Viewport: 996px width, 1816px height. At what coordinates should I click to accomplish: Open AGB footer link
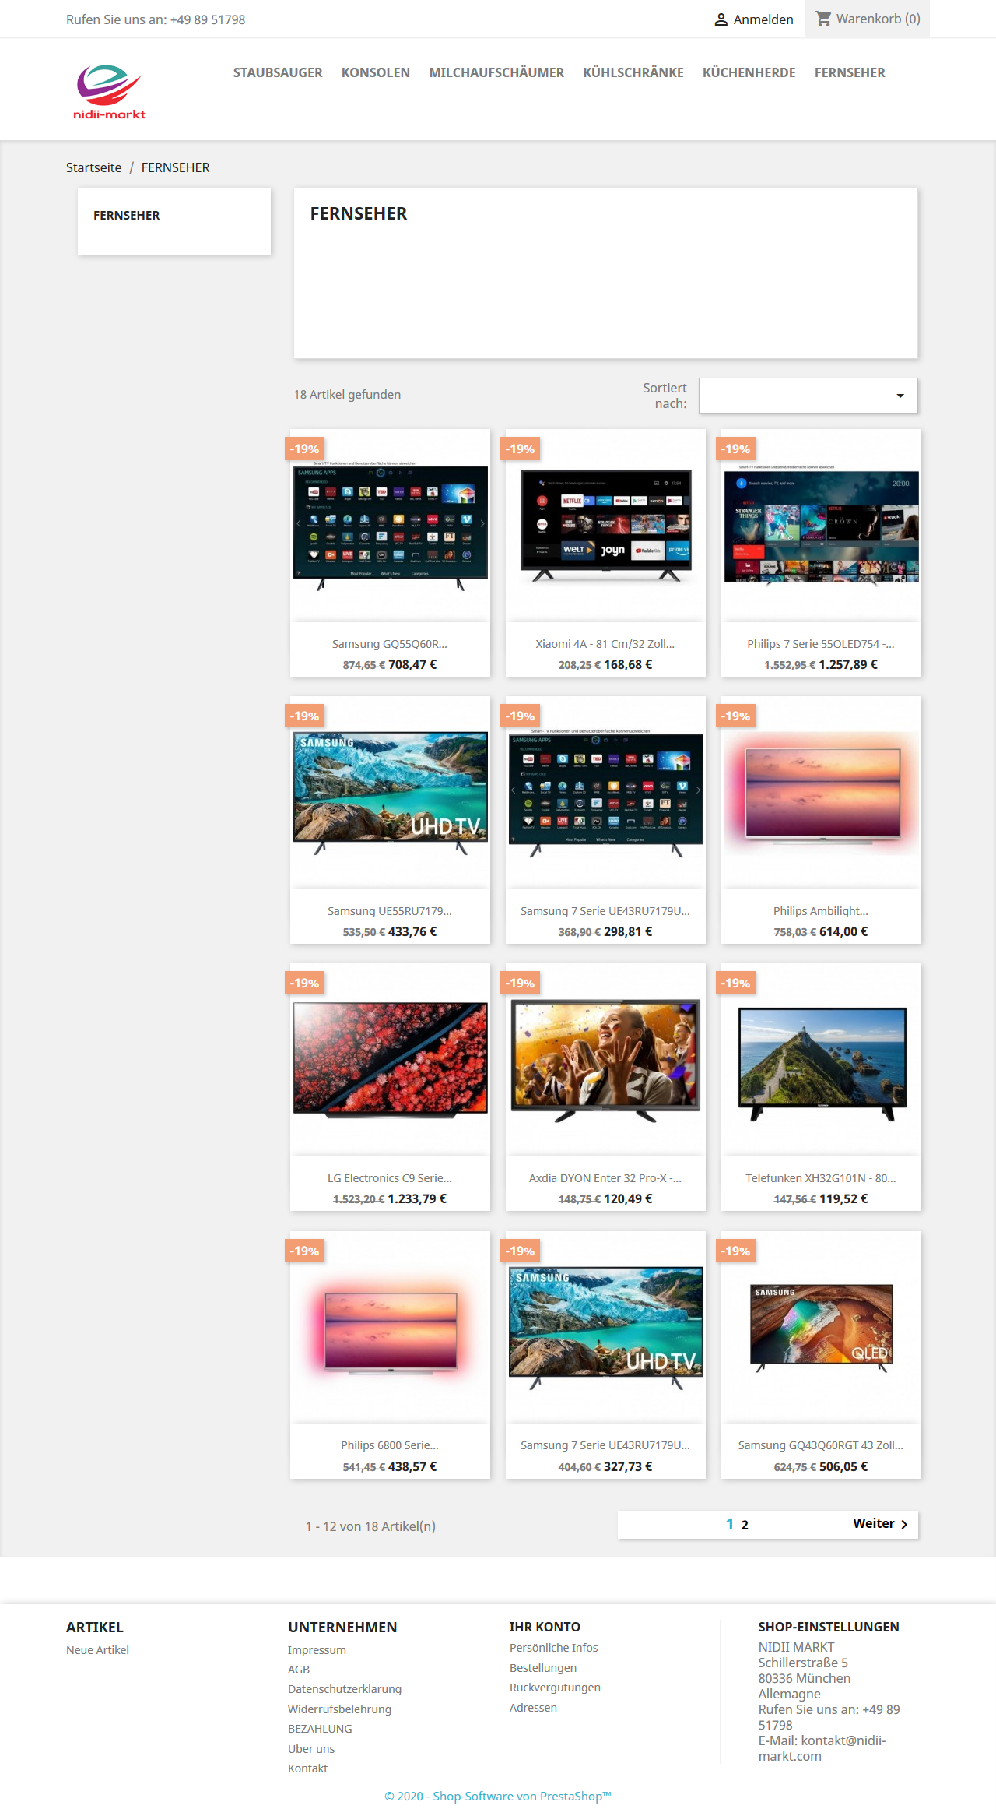(299, 1670)
